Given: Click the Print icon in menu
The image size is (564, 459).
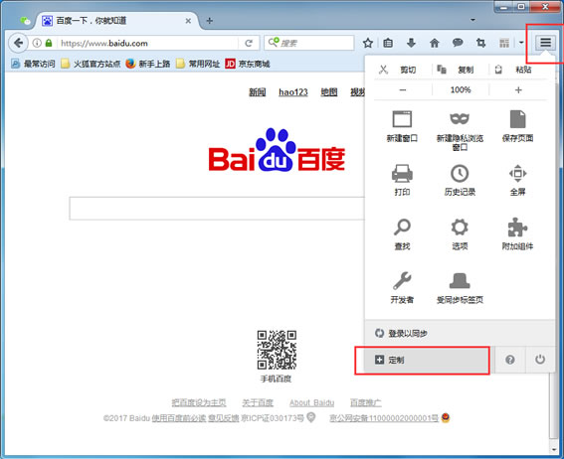Looking at the screenshot, I should click(402, 173).
